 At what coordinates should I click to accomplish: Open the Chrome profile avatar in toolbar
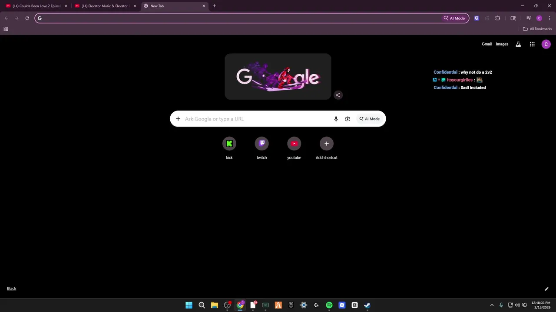[x=539, y=18]
